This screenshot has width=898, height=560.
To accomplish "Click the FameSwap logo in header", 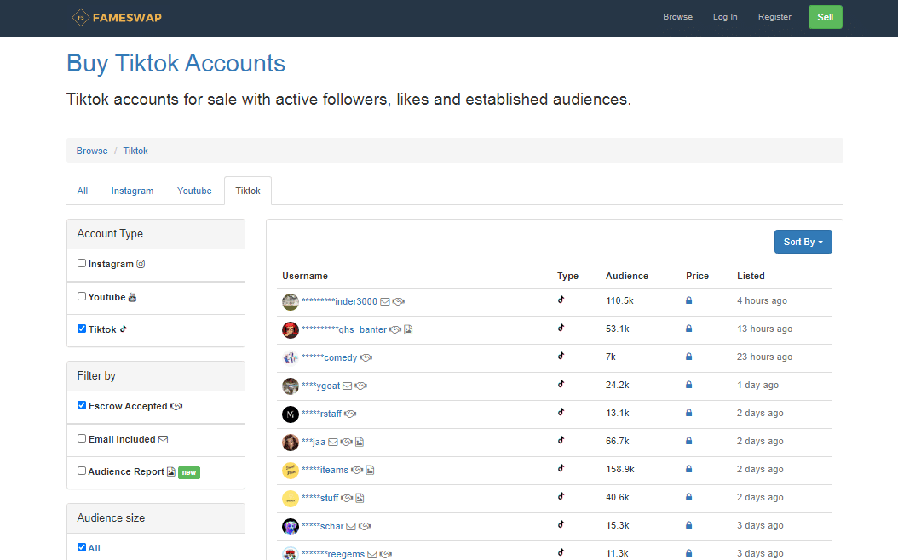I will pos(117,18).
